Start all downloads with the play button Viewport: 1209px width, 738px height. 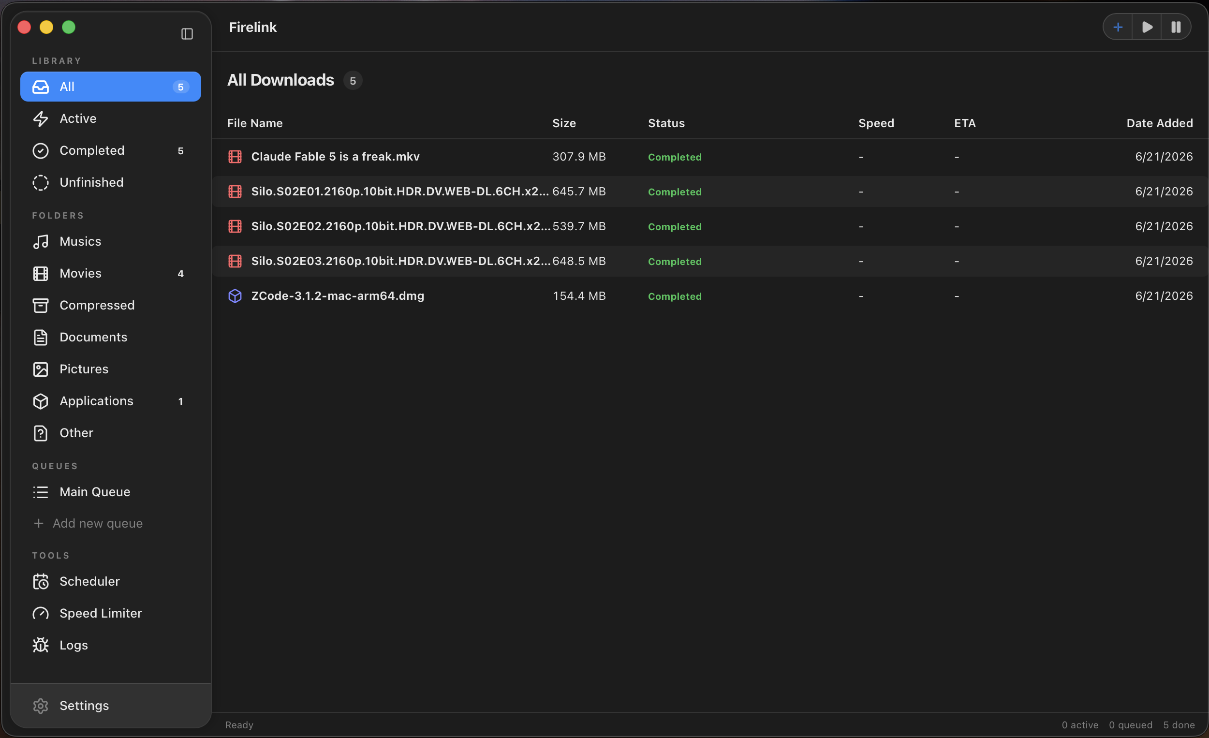click(1147, 27)
